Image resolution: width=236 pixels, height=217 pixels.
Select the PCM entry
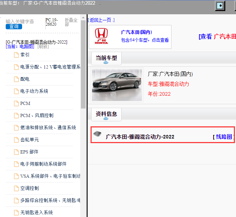click(x=25, y=104)
